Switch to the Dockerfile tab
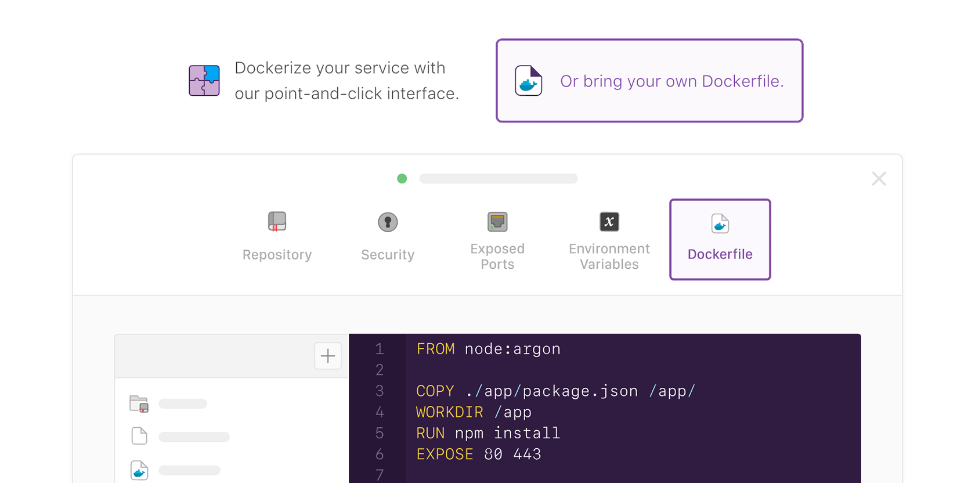The width and height of the screenshot is (975, 483). coord(720,240)
